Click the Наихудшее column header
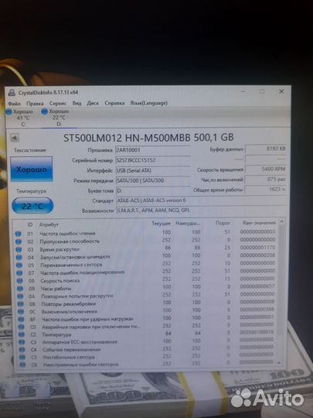This screenshot has height=418, width=313. click(188, 223)
